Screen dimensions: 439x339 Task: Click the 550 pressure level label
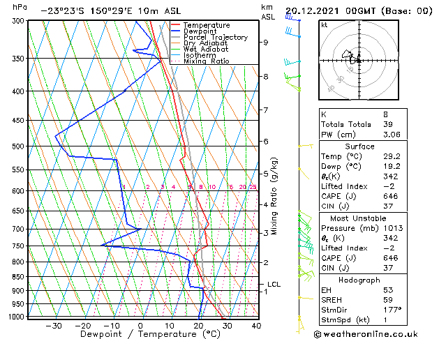(x=20, y=169)
